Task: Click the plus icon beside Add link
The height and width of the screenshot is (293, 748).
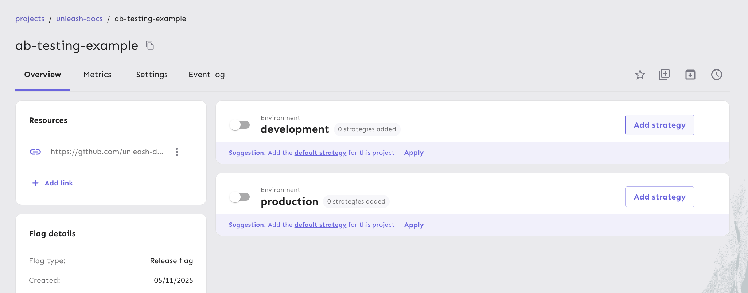Action: click(35, 183)
